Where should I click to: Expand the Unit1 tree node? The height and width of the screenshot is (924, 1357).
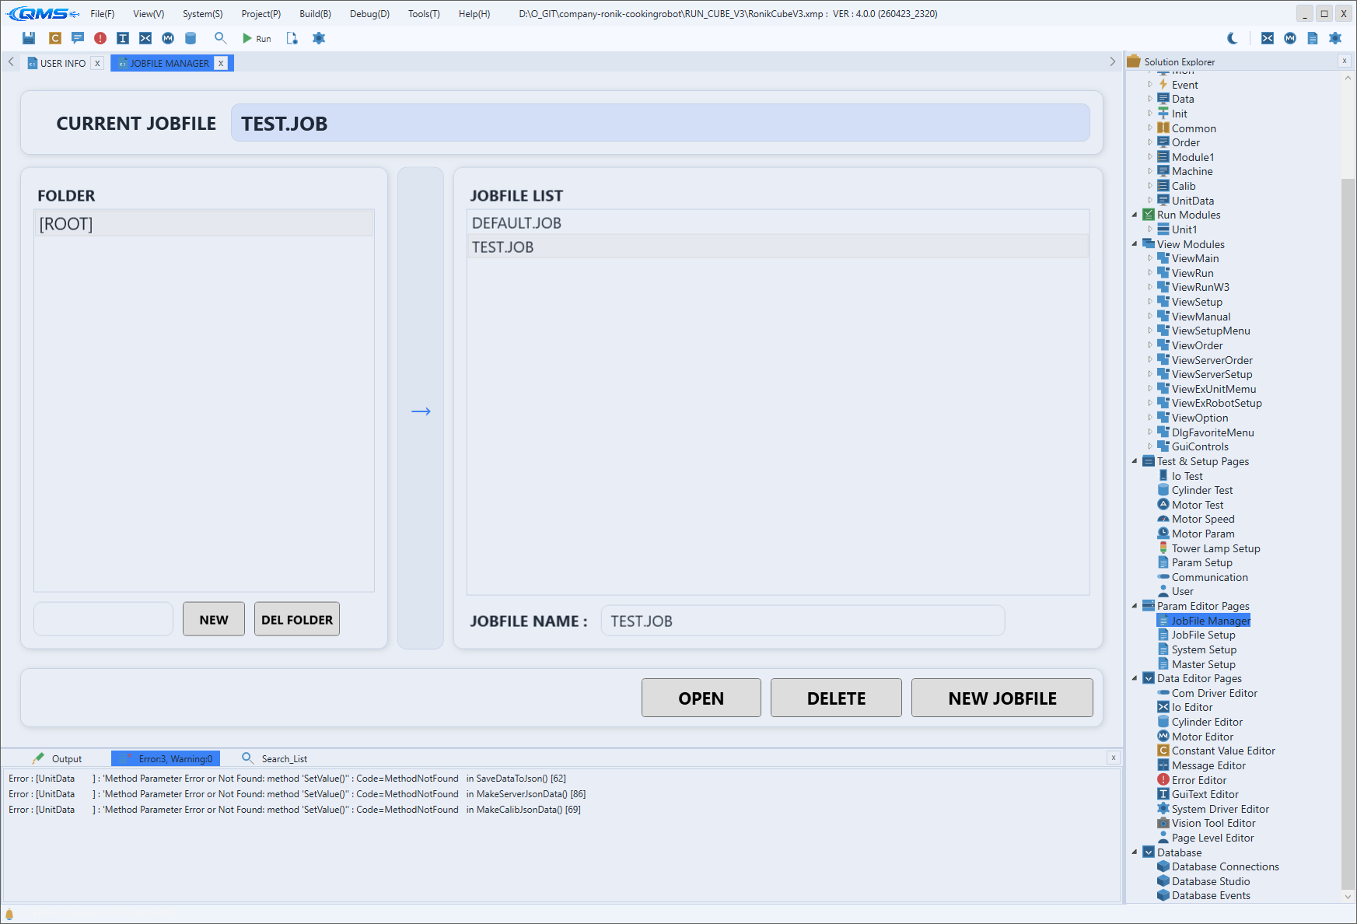(x=1150, y=229)
